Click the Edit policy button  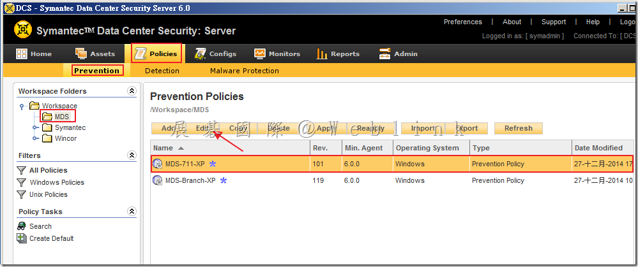coord(202,128)
